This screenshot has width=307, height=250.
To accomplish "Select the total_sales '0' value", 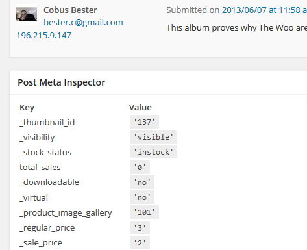I will [x=140, y=167].
